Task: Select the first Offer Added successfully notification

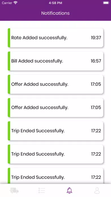Action: 55,84
